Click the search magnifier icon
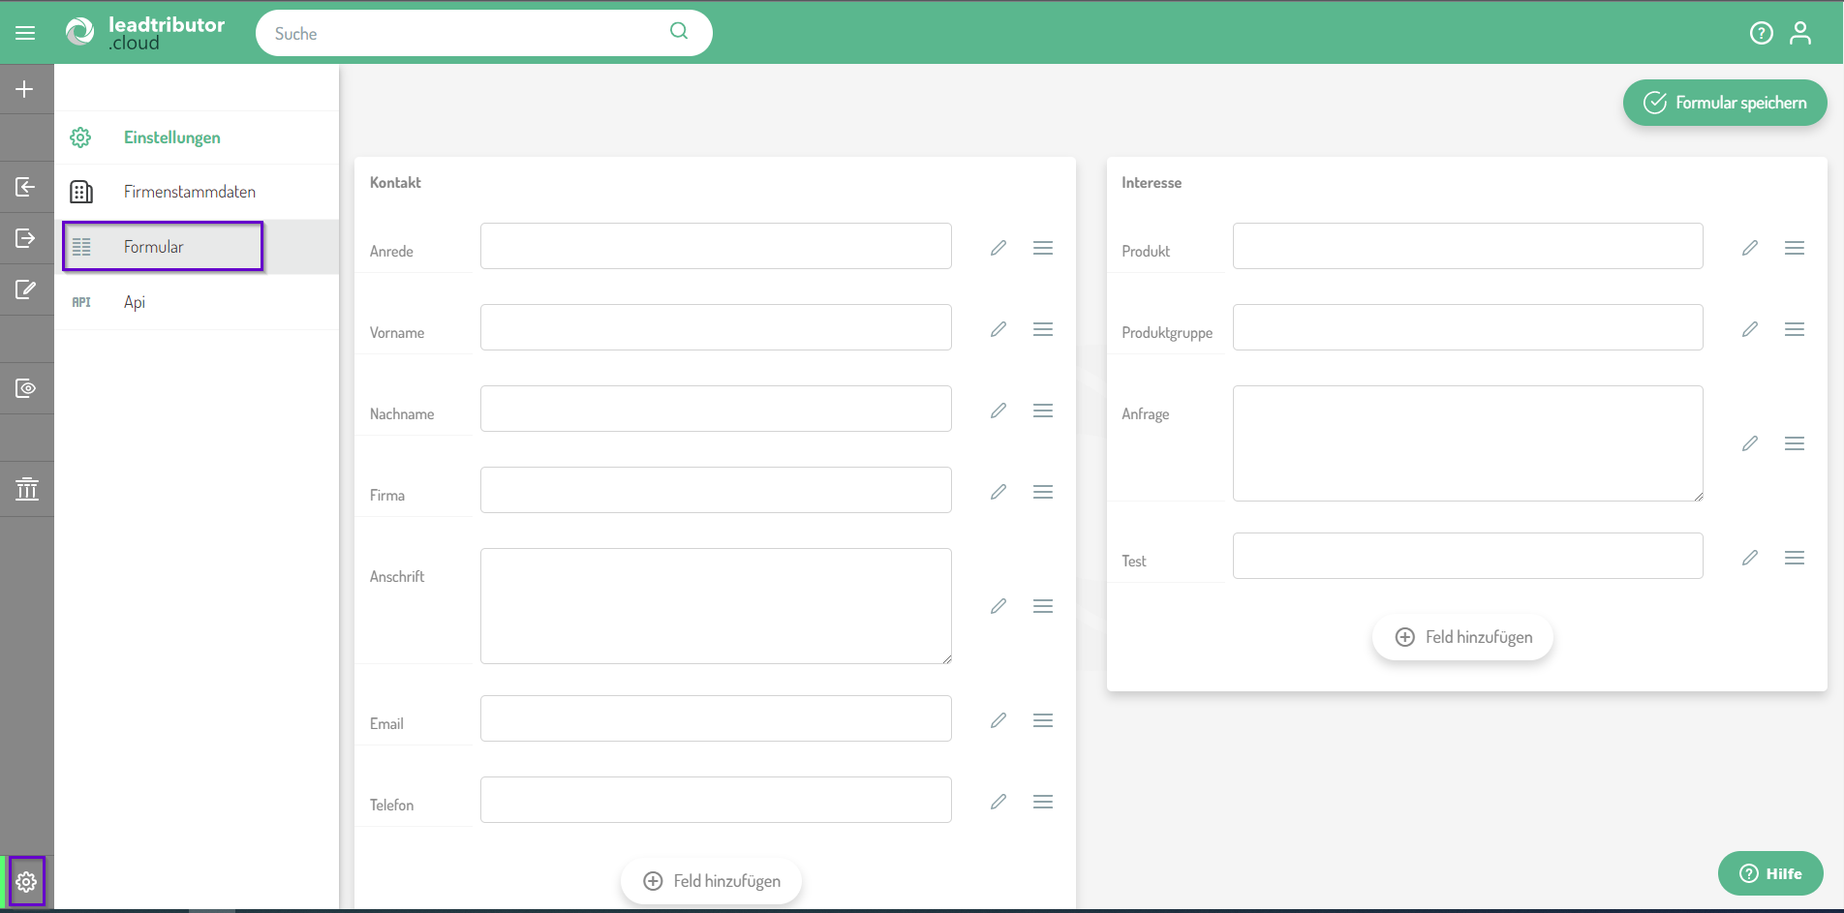 click(x=679, y=31)
